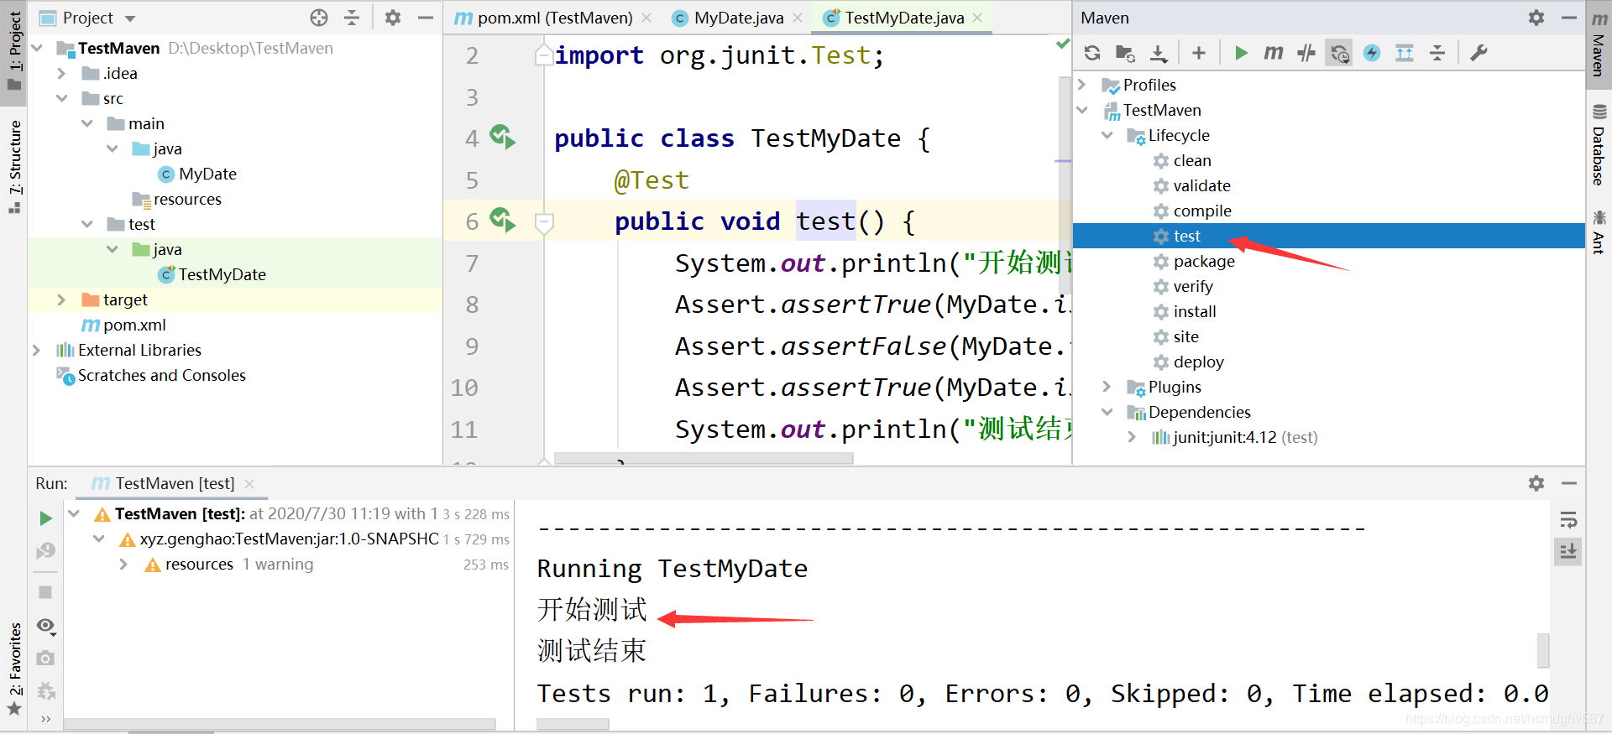This screenshot has height=734, width=1612.
Task: Collapse Lifecycle node in Maven panel
Action: click(1107, 135)
